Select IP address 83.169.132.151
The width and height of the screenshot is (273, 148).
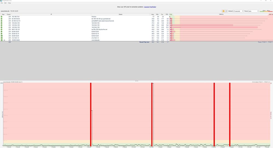[x=16, y=21]
